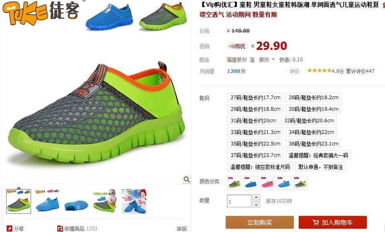Click the 加入购物车 add to cart button
This screenshot has height=232, width=385.
(333, 222)
